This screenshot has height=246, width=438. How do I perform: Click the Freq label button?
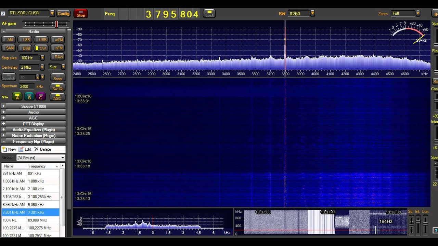[110, 14]
